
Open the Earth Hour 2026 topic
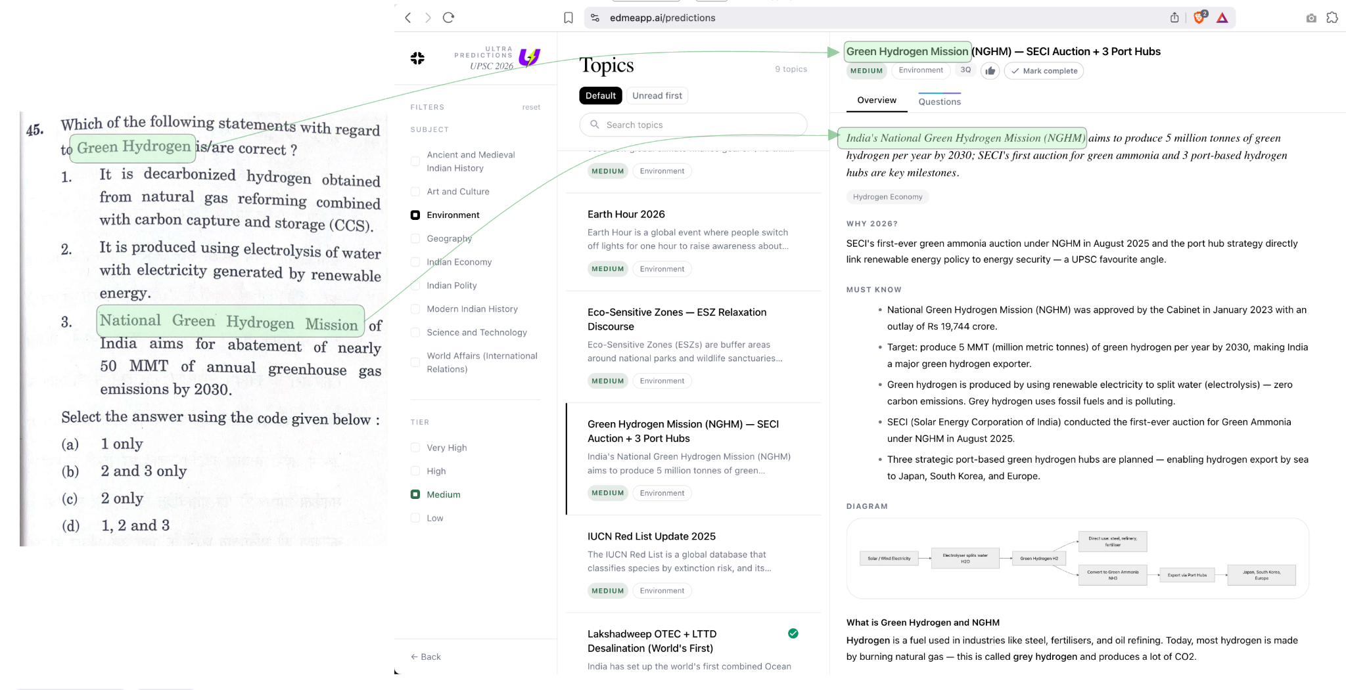693,242
